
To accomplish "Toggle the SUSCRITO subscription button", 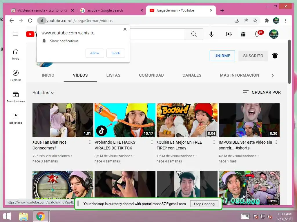I will pos(253,56).
